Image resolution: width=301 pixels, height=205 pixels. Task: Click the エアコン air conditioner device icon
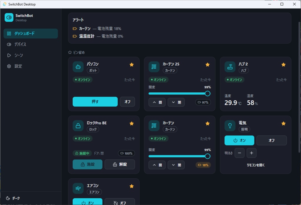point(78,189)
